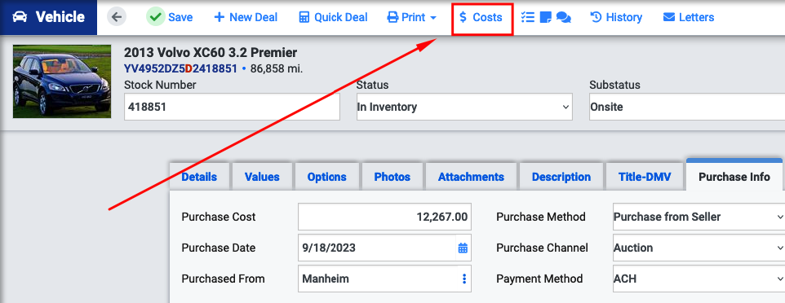Expand the Purchase Method dropdown
This screenshot has width=785, height=303.
point(699,217)
